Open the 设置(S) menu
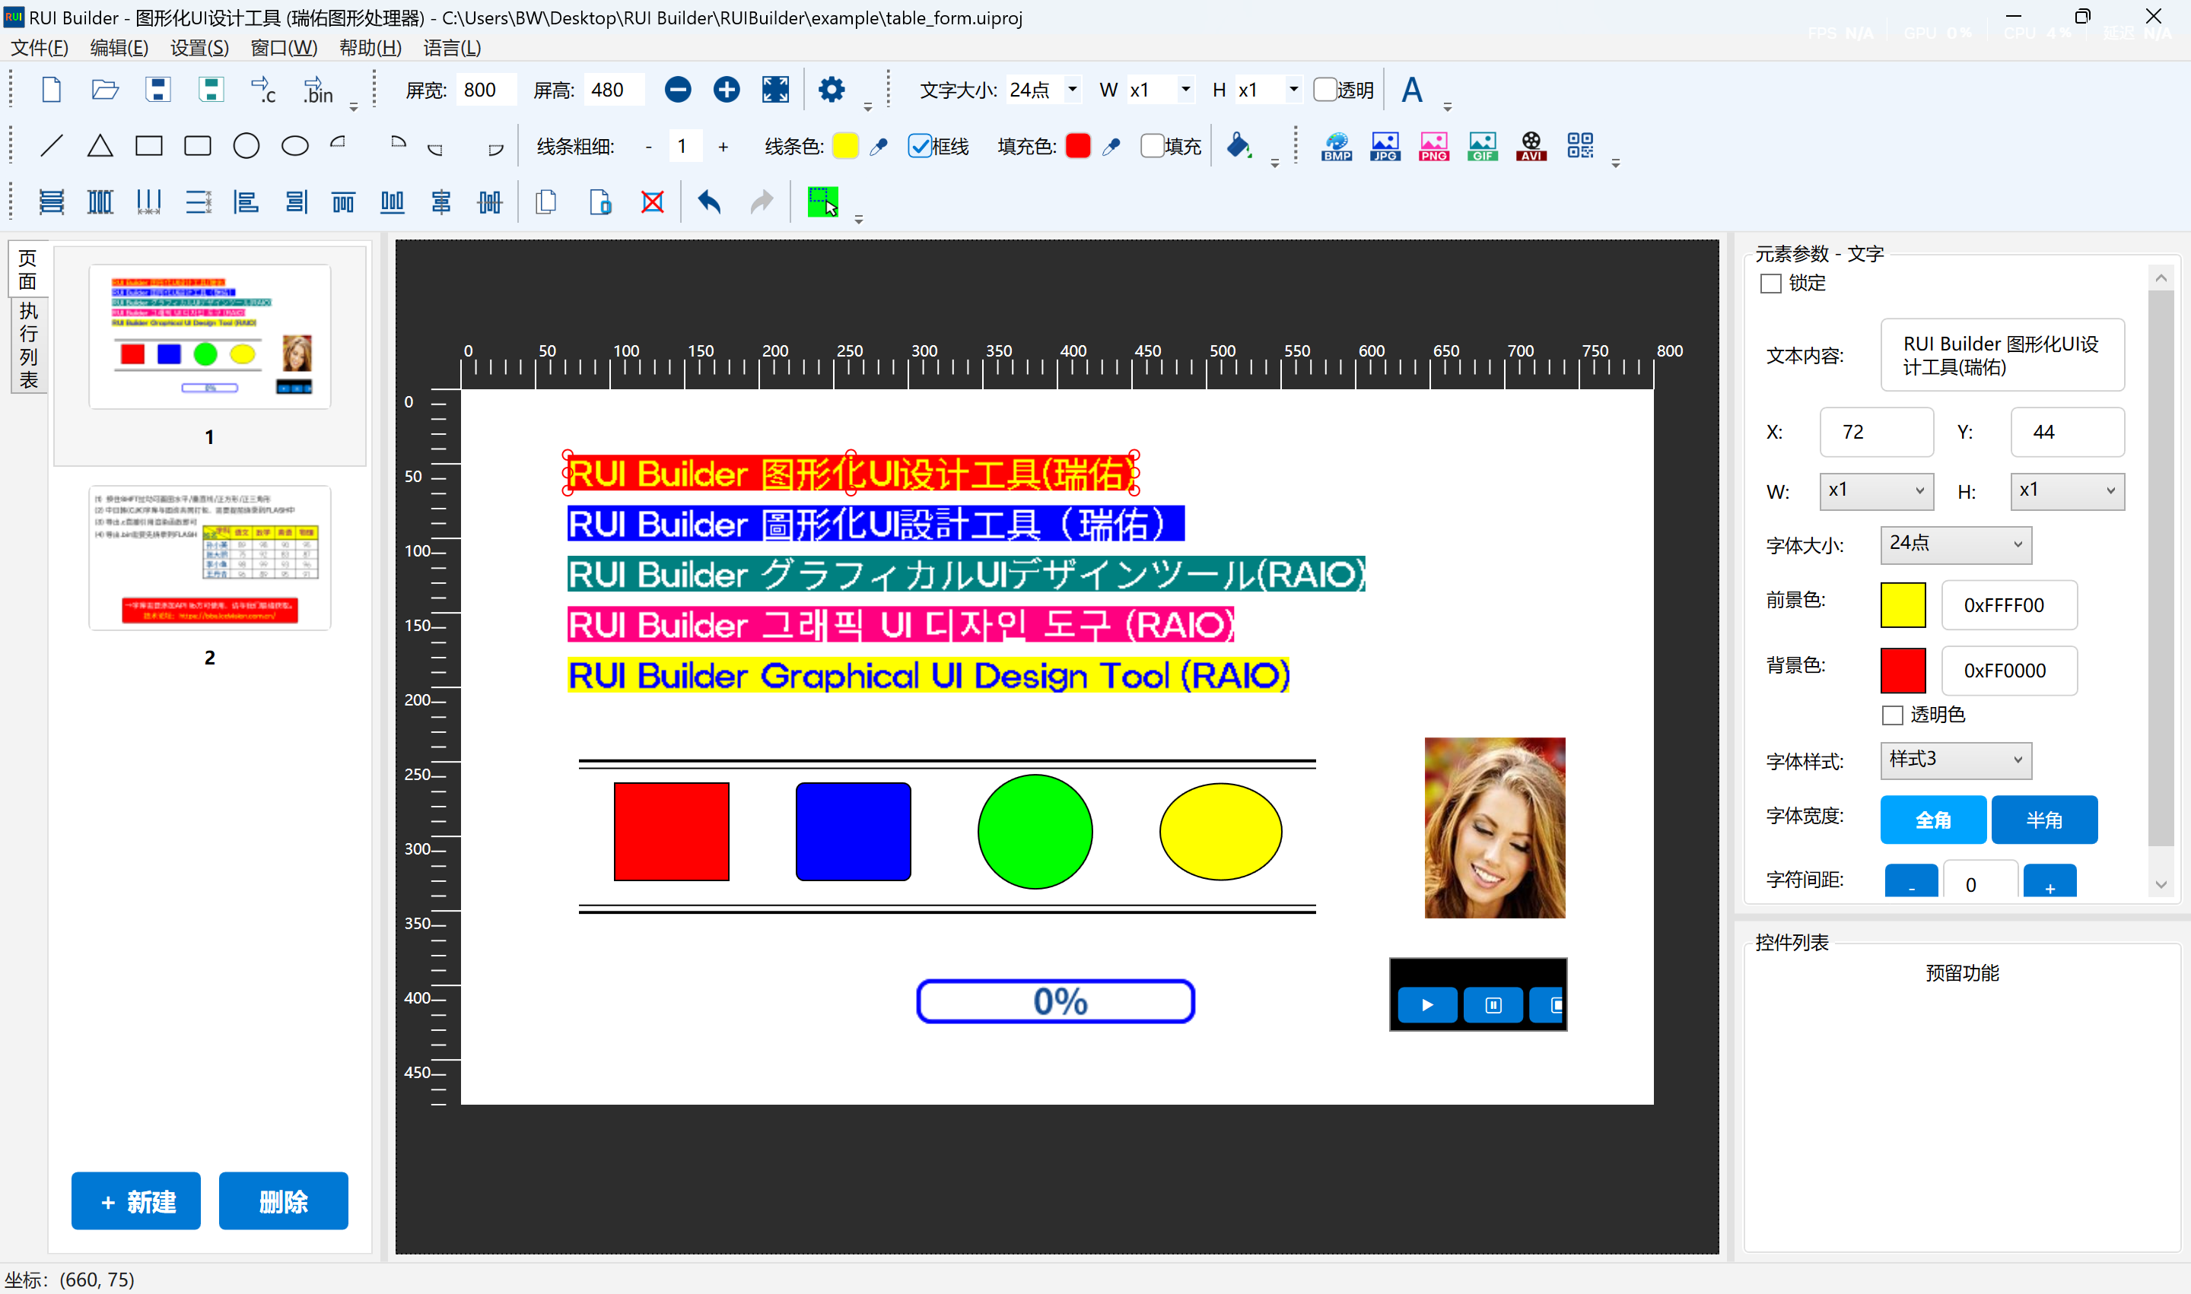Screen dimensions: 2191x1294 (x=199, y=48)
